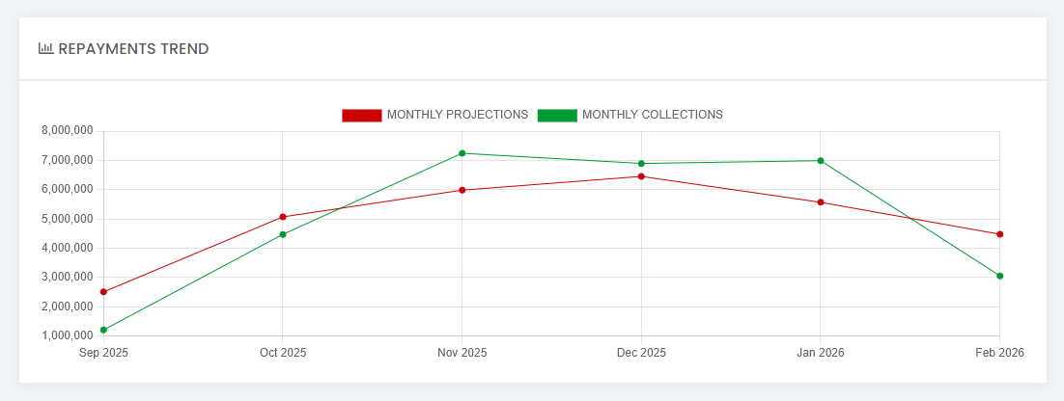Click the 8,000,000 y-axis label
The height and width of the screenshot is (401, 1064).
point(68,131)
